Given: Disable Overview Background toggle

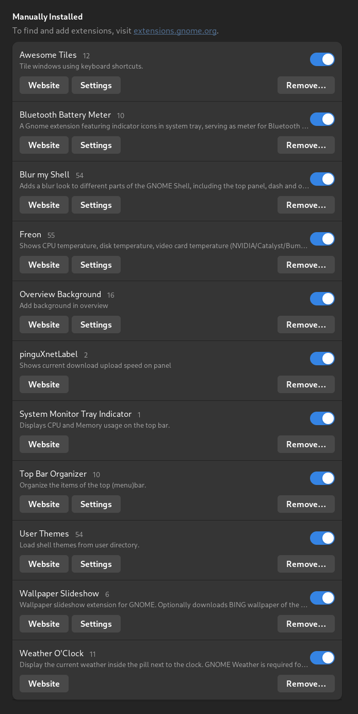Looking at the screenshot, I should click(x=322, y=299).
